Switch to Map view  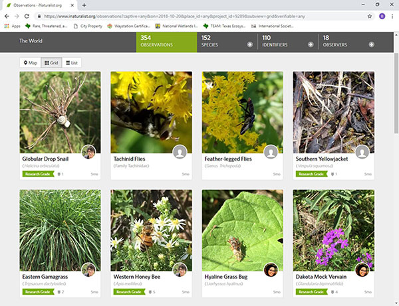pyautogui.click(x=30, y=62)
